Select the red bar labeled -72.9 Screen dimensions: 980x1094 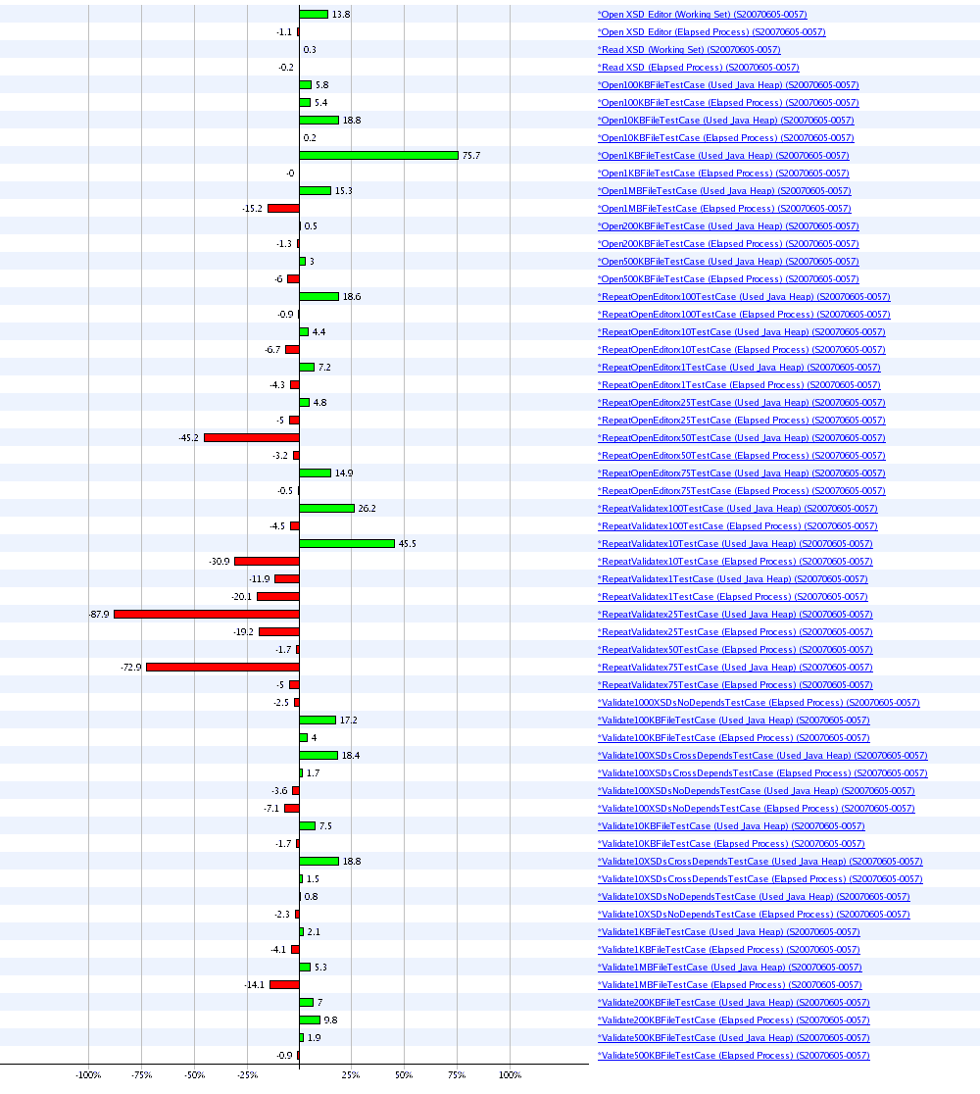222,667
